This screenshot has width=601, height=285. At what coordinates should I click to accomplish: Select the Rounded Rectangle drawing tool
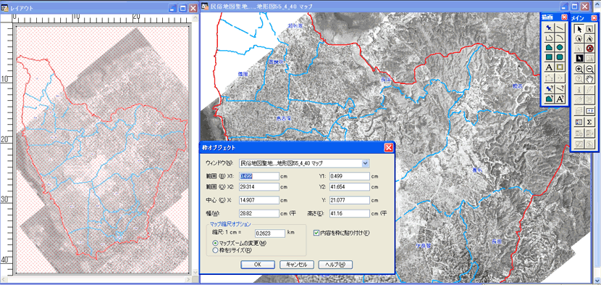(x=560, y=57)
